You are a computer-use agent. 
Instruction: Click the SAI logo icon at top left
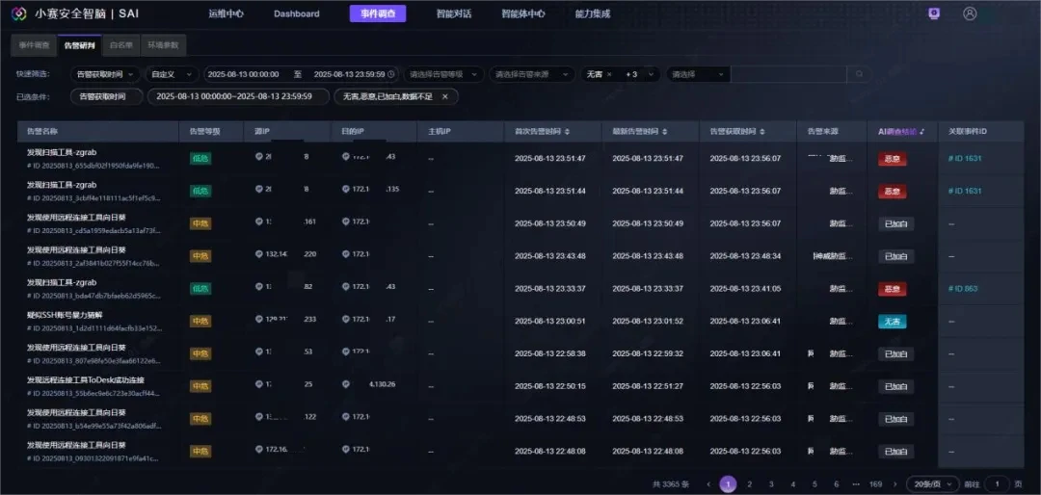18,13
